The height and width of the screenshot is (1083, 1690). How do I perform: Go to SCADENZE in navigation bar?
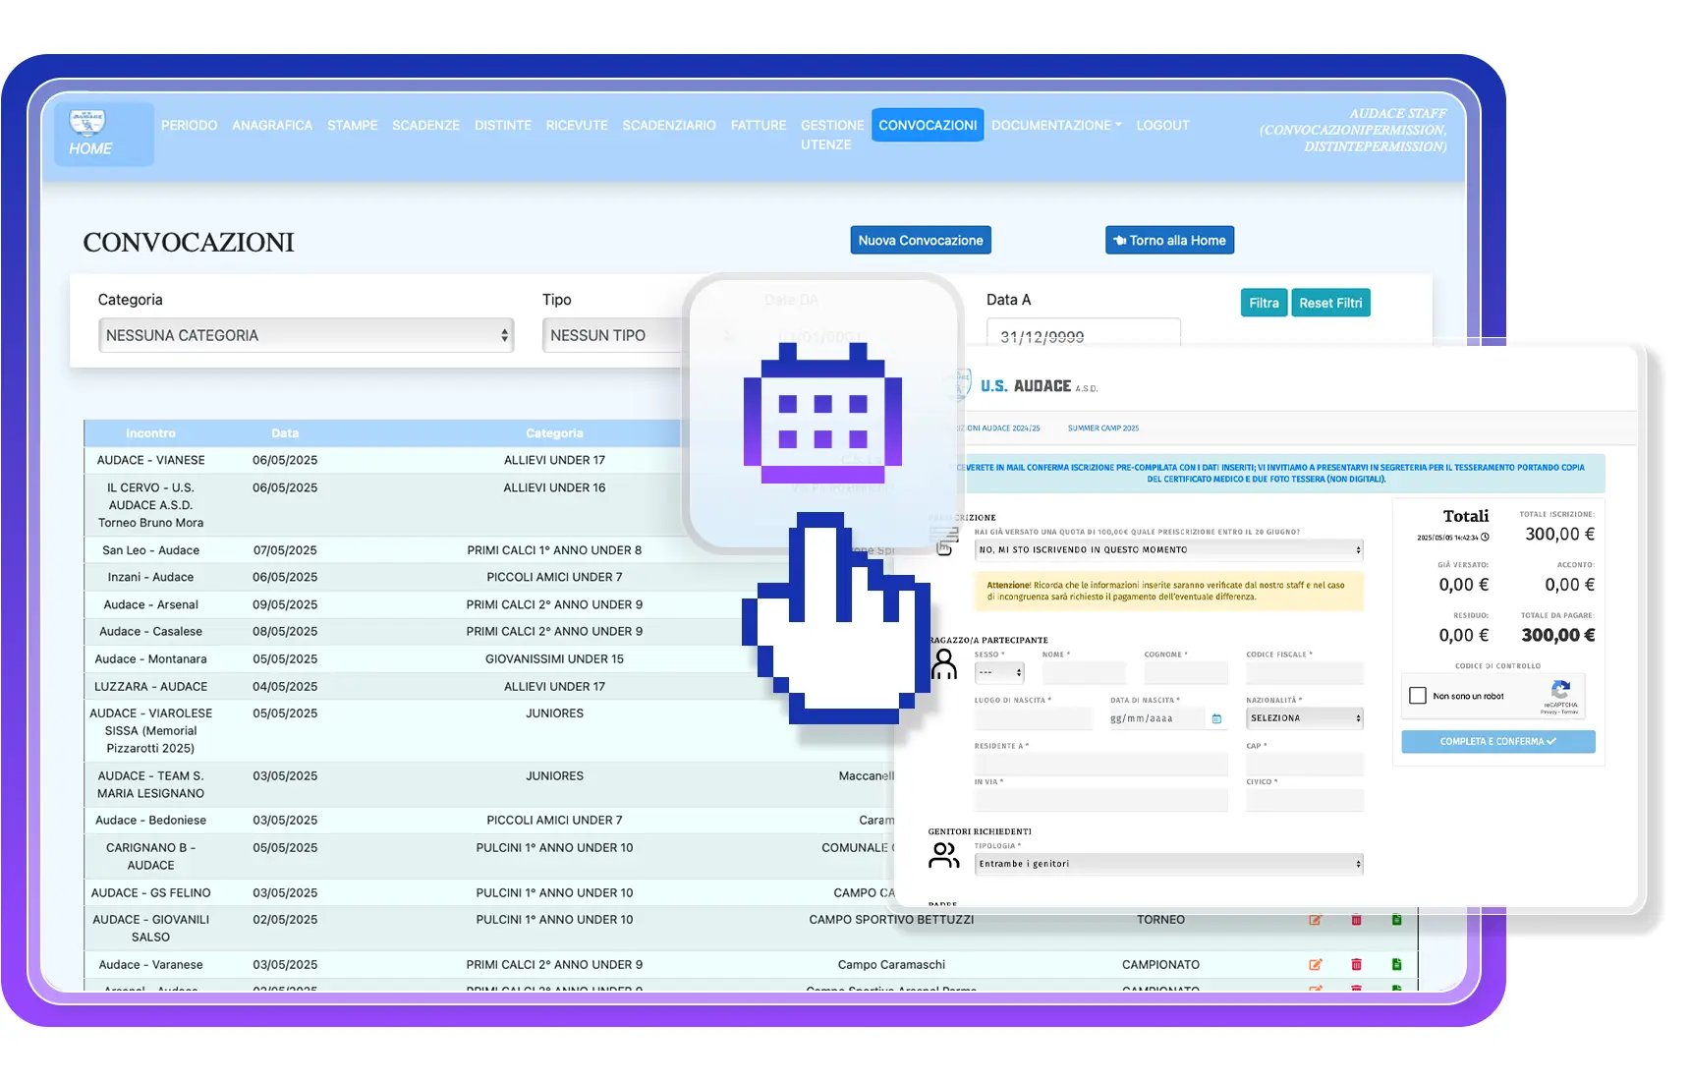pos(425,125)
